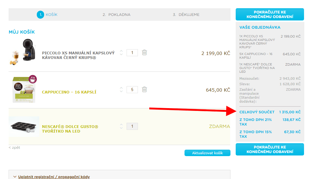Viewport: 312px width, 179px height.
Task: Select ZDARMA label in Tvořítko row
Action: click(x=219, y=126)
